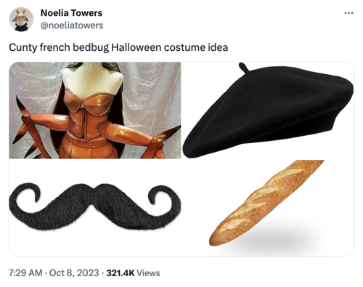Click the tweet text about costume idea
The width and height of the screenshot is (363, 287).
[118, 47]
